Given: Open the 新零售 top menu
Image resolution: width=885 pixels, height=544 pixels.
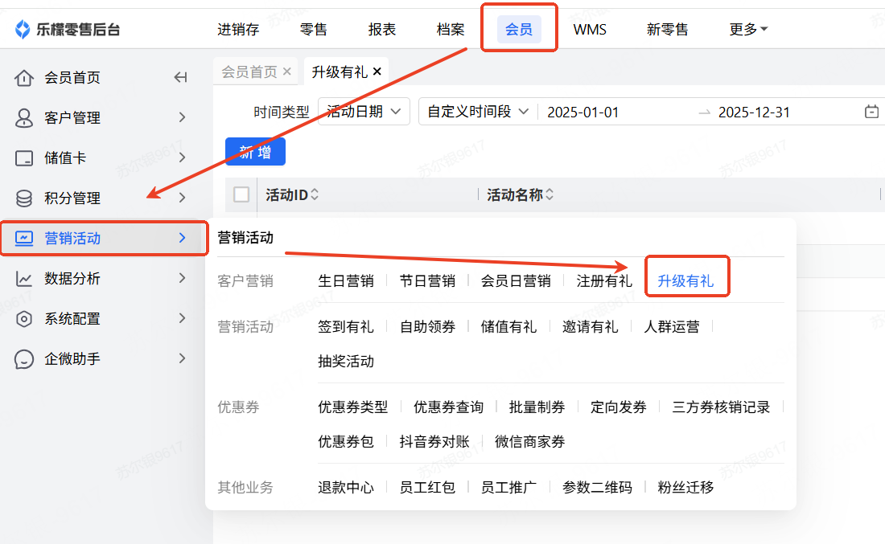Looking at the screenshot, I should tap(668, 29).
